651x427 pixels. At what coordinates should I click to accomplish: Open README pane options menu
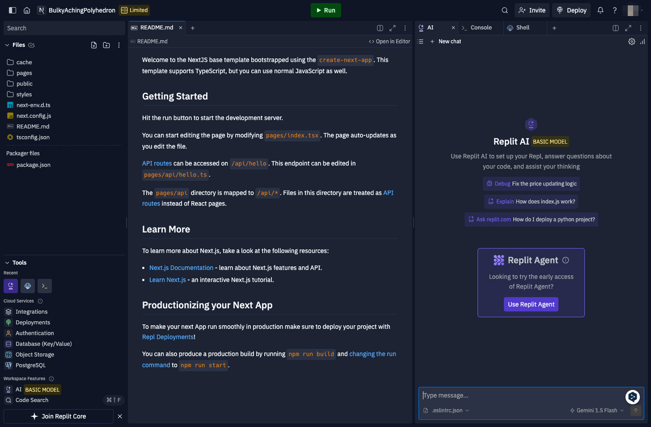[x=405, y=28]
